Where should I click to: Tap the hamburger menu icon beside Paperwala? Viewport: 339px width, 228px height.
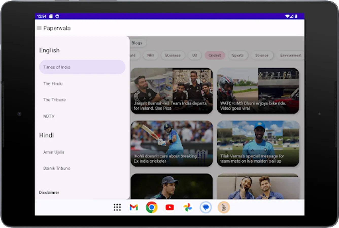(x=39, y=28)
